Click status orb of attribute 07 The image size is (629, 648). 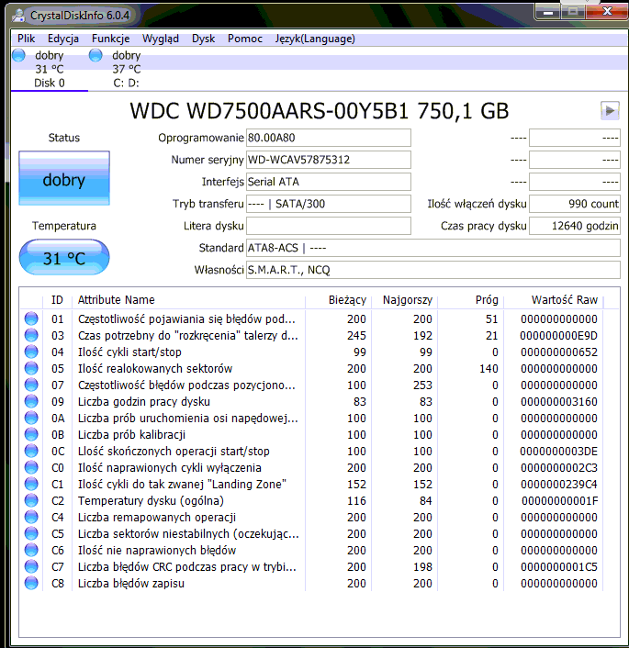[31, 385]
